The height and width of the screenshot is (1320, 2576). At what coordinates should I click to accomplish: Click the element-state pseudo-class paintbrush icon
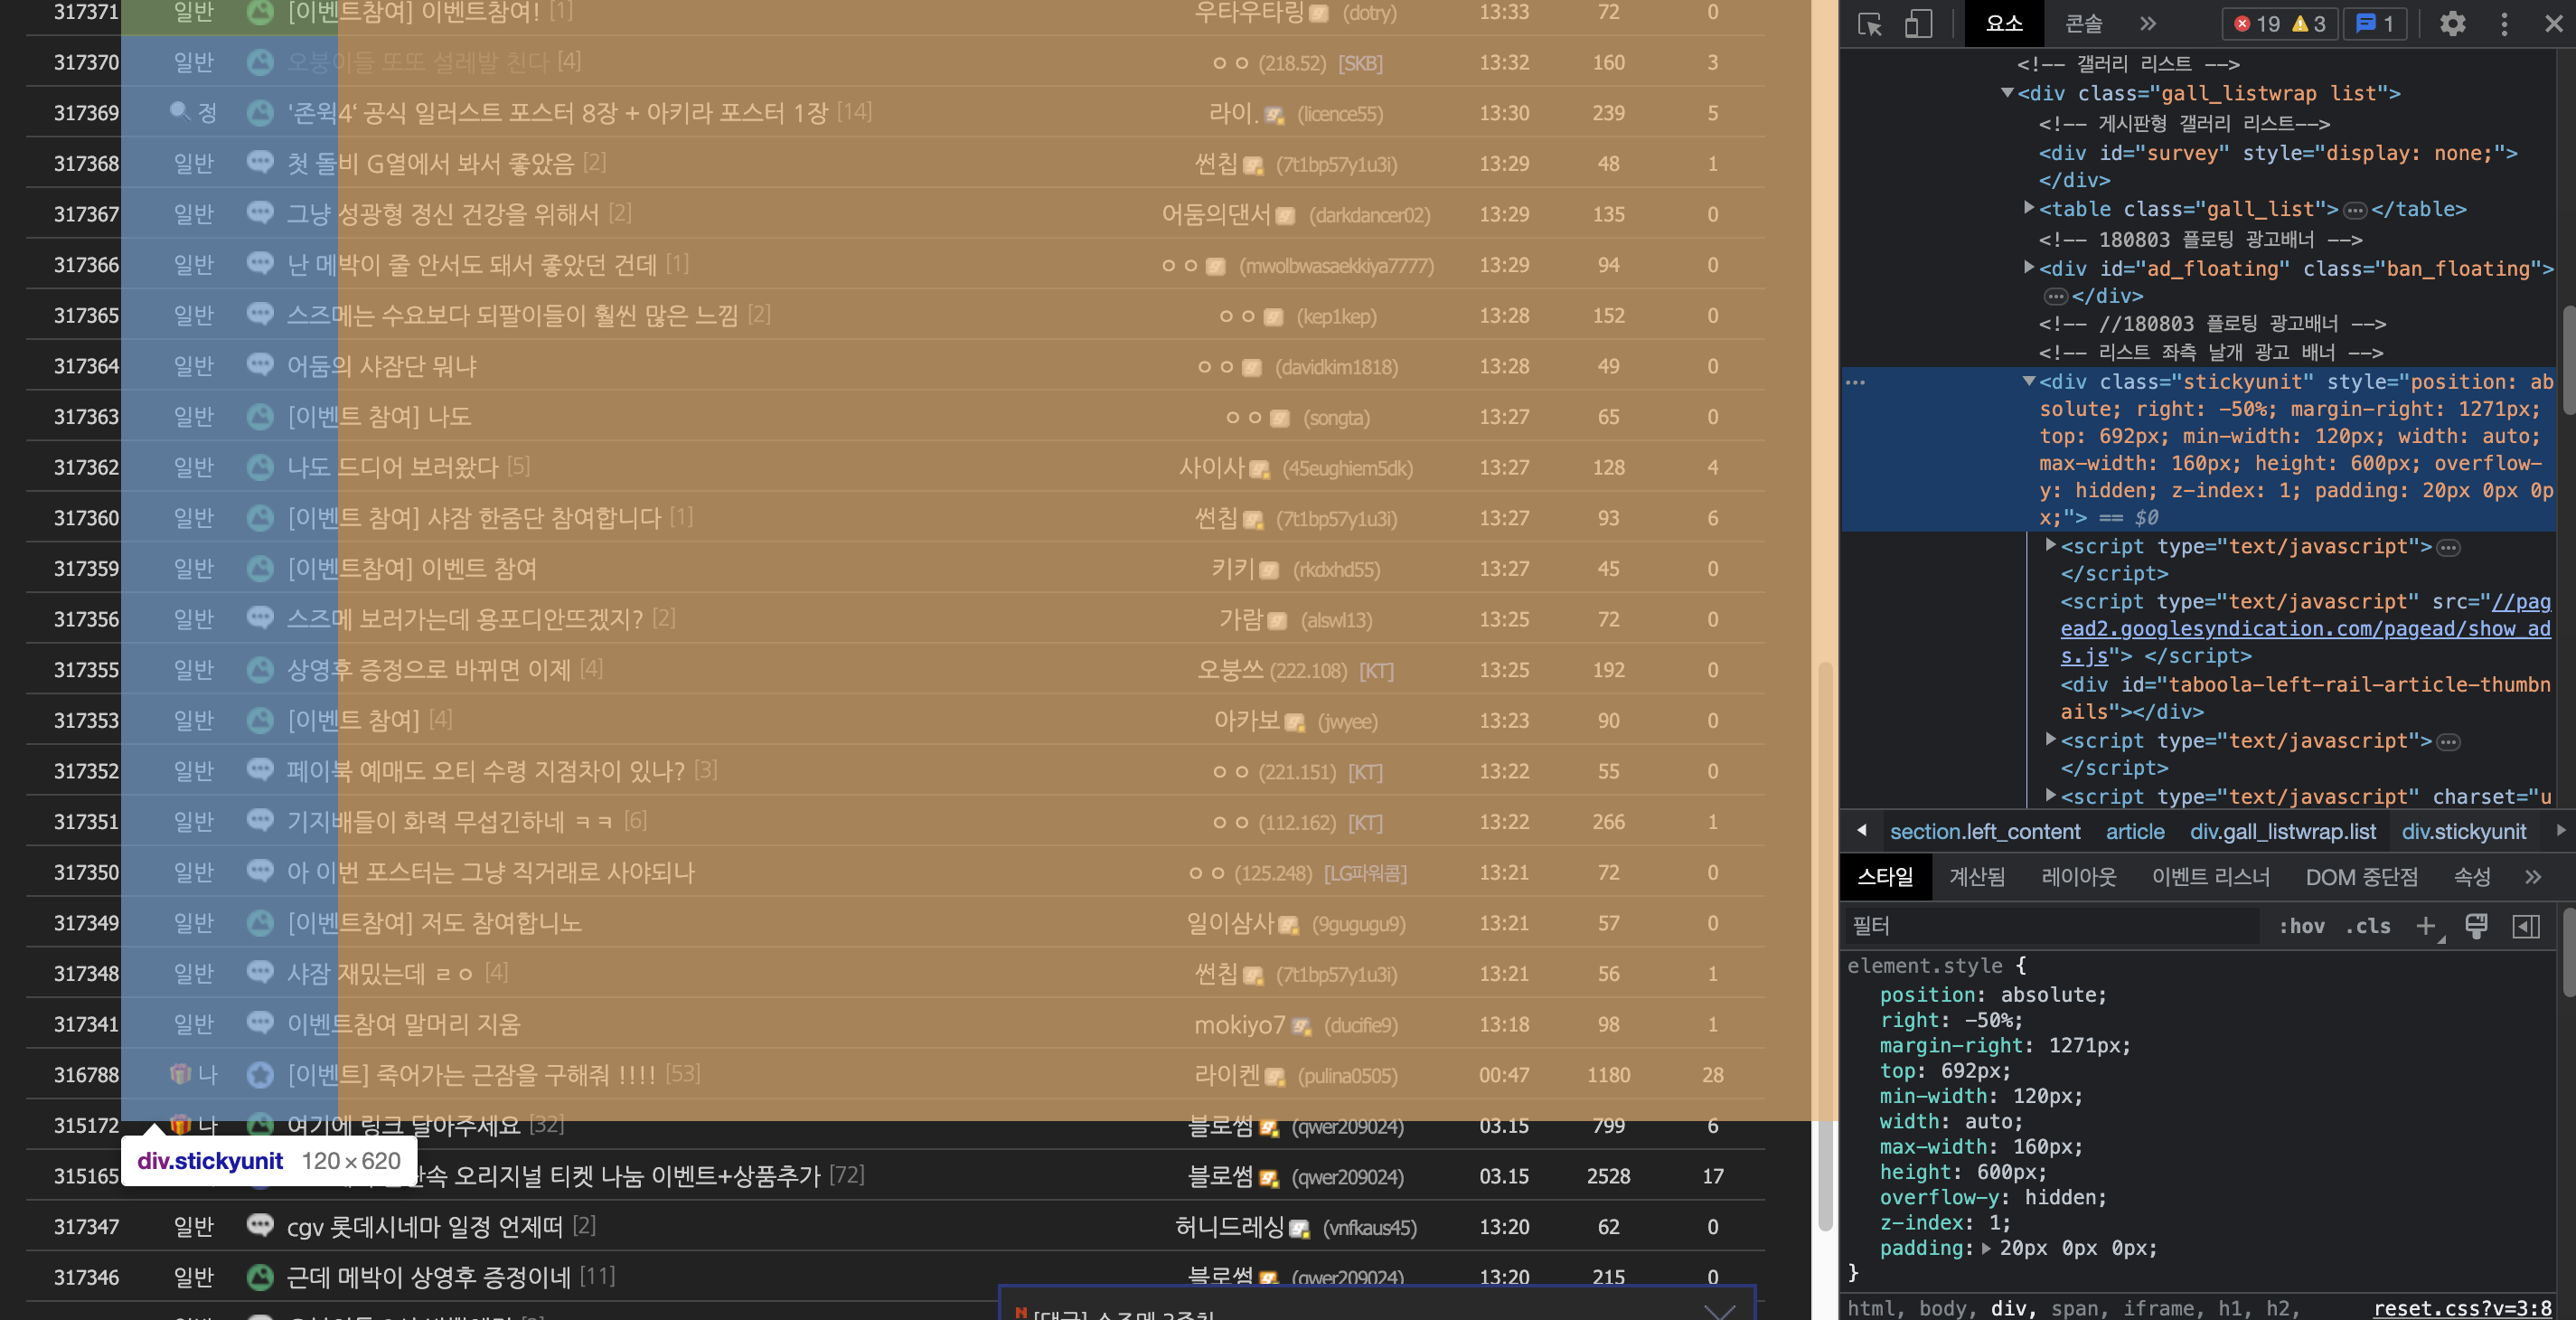(x=2477, y=926)
